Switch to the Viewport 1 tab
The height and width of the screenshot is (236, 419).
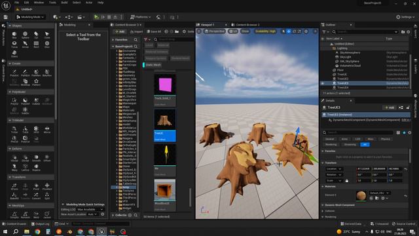[x=208, y=25]
